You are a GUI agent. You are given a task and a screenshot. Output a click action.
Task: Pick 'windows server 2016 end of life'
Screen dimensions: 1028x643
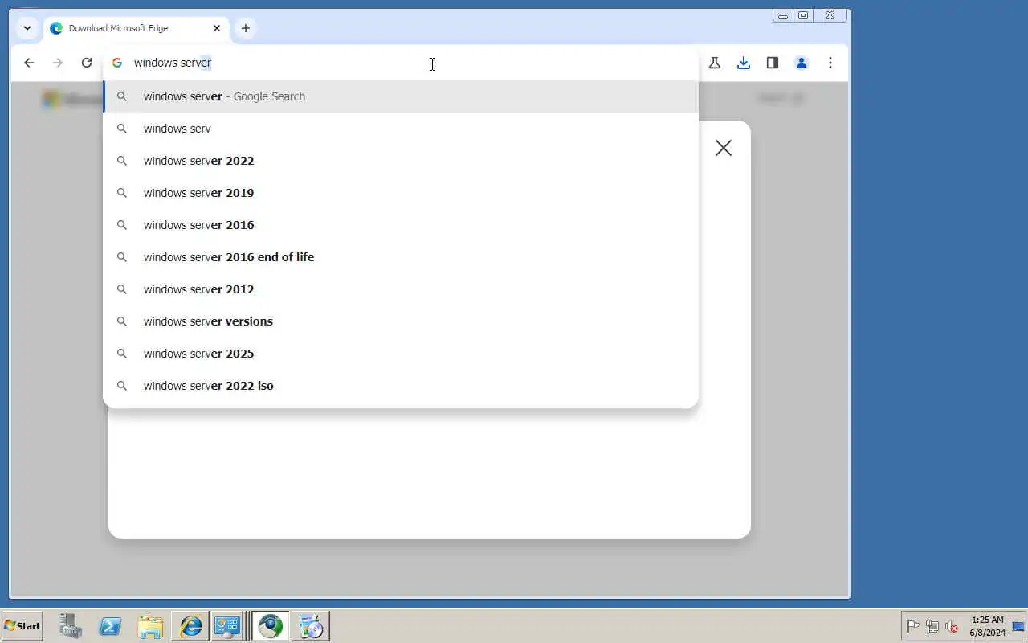pos(401,257)
